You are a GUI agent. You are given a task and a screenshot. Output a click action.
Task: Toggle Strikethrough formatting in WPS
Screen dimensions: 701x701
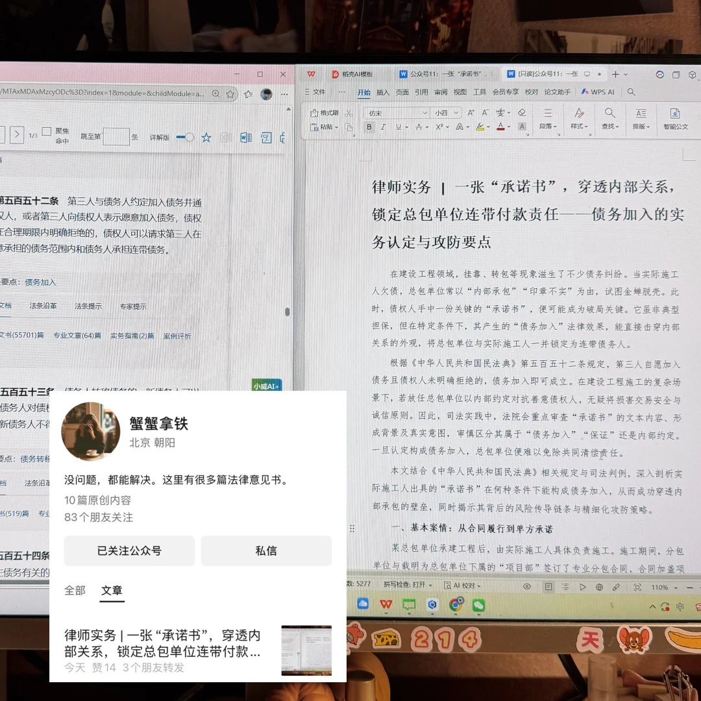click(419, 127)
